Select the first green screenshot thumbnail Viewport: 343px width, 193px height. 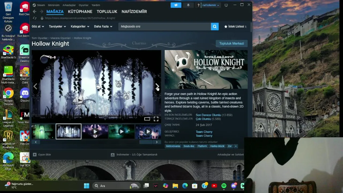pyautogui.click(x=43, y=131)
